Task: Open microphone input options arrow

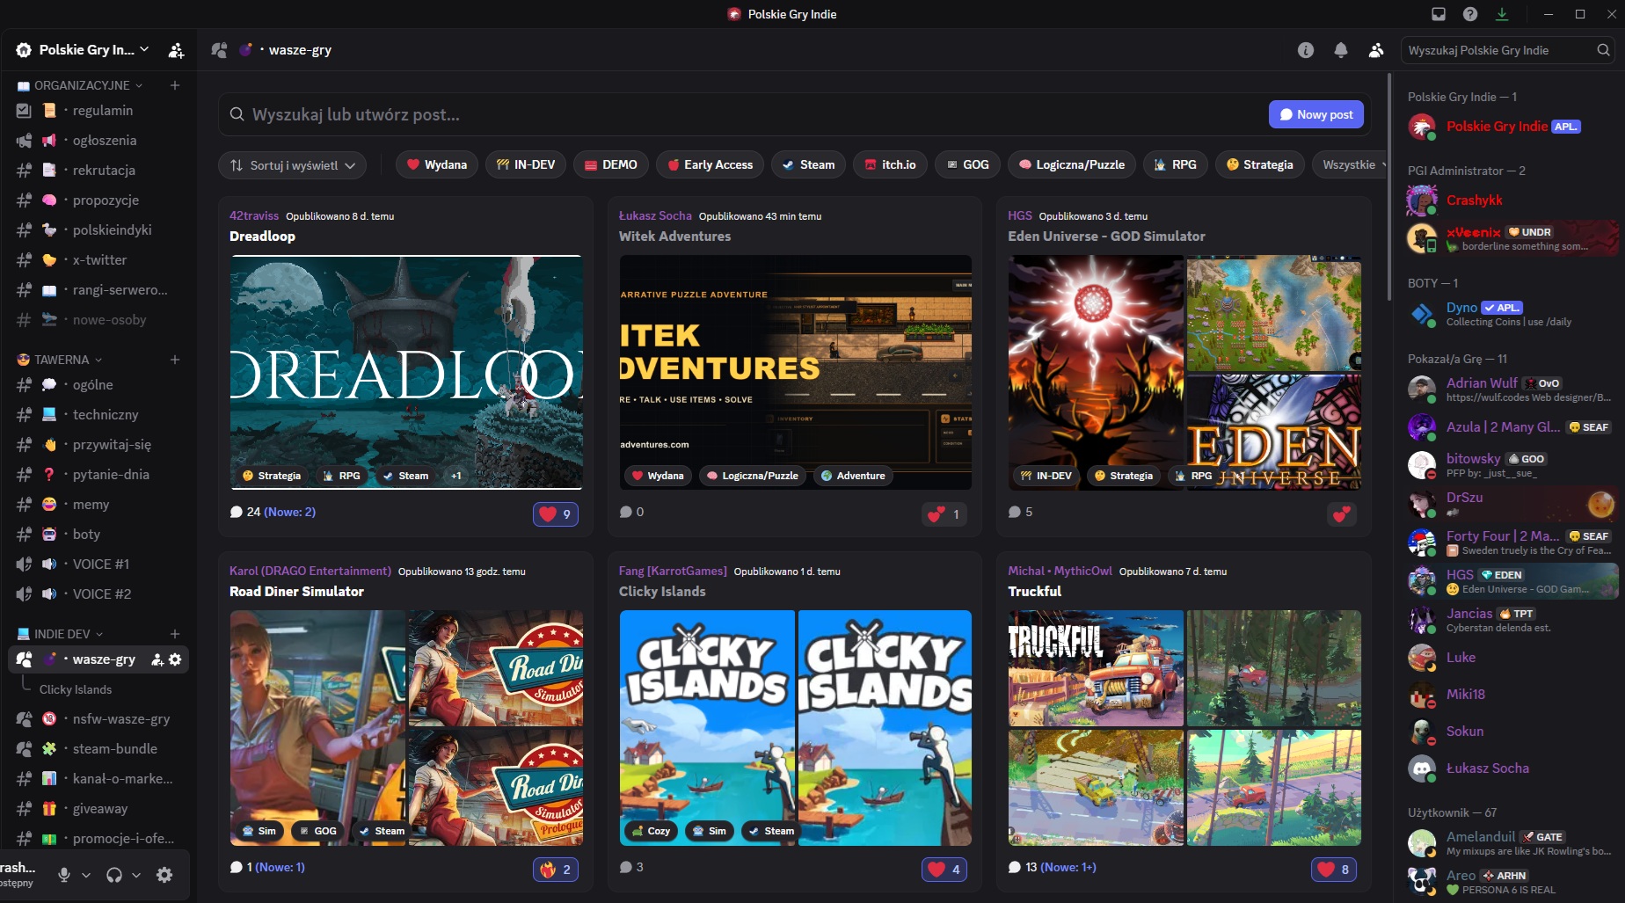Action: point(86,875)
